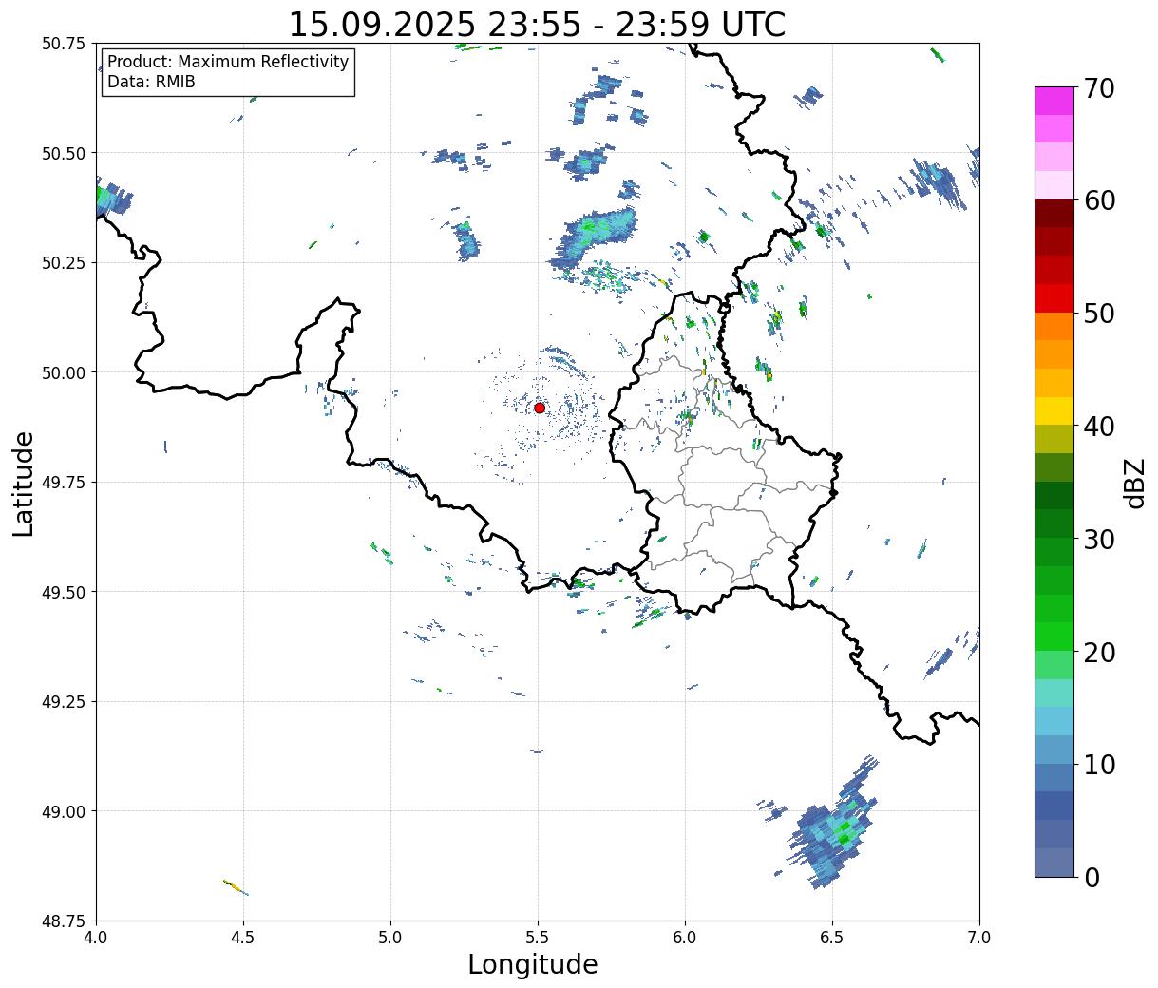Pick the light blue swatch just above 10

(1054, 750)
